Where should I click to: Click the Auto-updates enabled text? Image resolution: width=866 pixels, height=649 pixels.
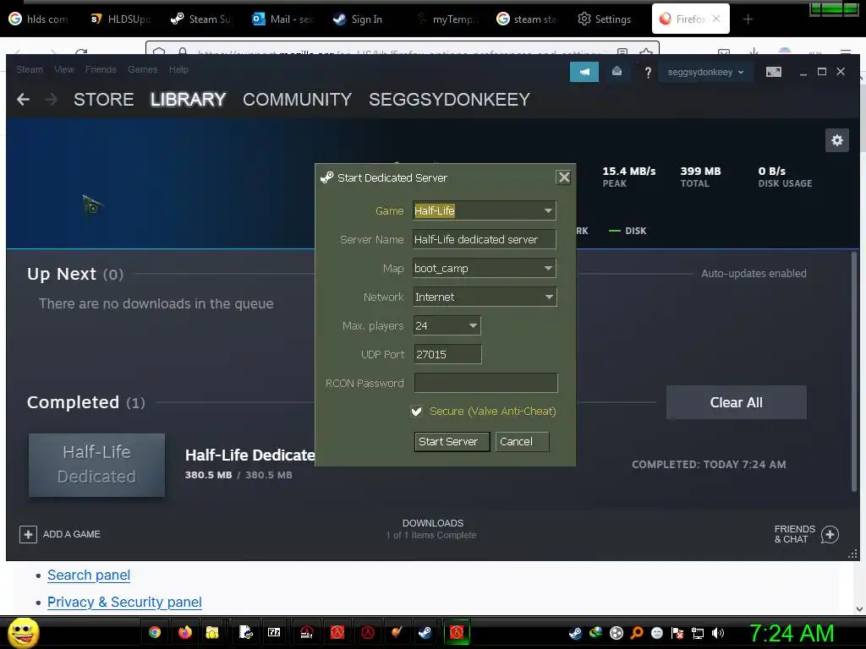click(754, 274)
